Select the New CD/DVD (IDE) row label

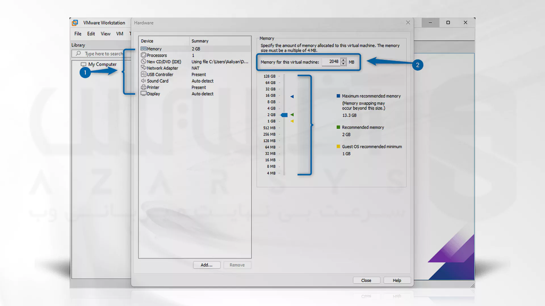(164, 61)
